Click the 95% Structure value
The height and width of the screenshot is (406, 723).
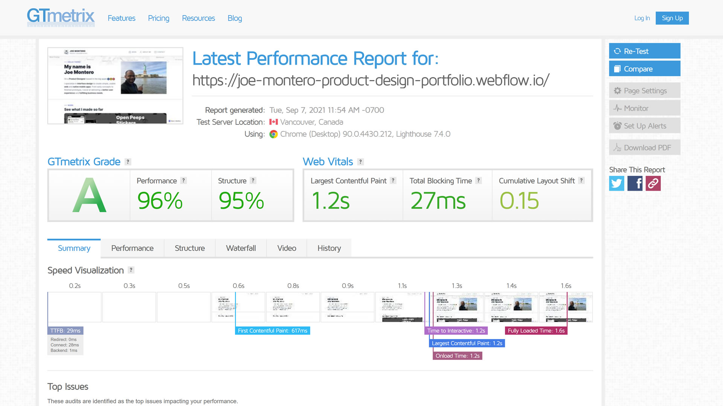(241, 201)
